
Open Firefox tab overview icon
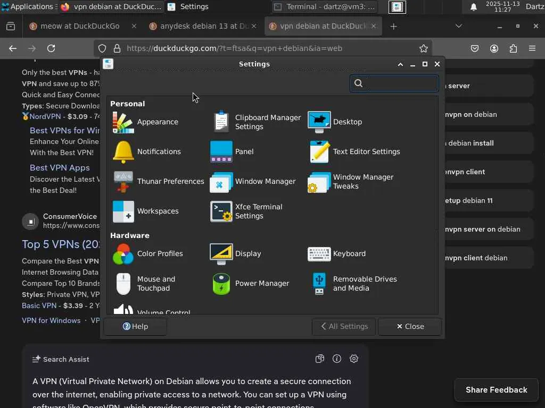pyautogui.click(x=11, y=27)
